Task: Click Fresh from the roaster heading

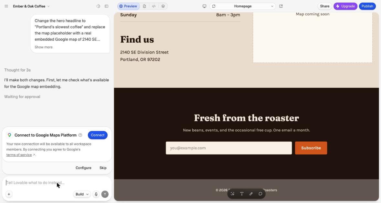Action: pos(246,118)
